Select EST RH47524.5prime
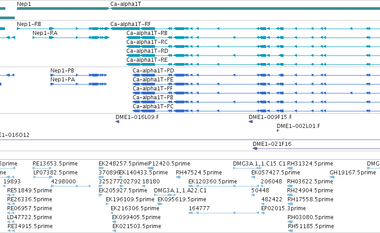The width and height of the screenshot is (380, 233). (199, 173)
